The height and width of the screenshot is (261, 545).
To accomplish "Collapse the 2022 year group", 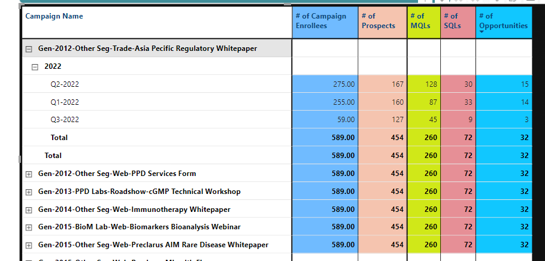I will 35,67.
